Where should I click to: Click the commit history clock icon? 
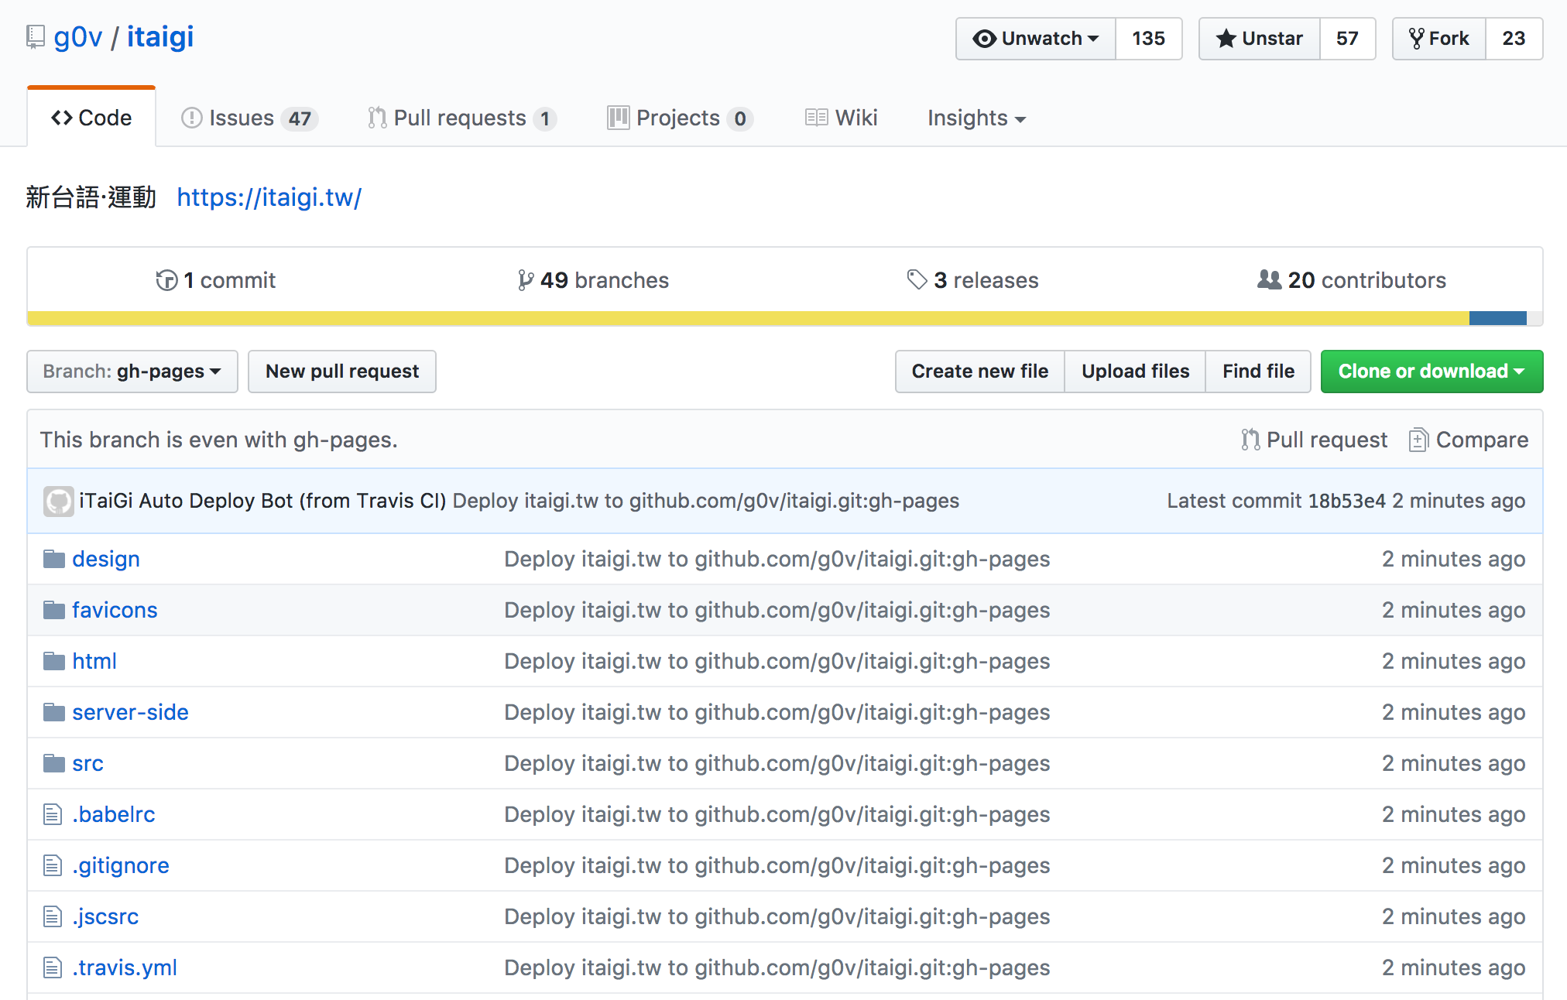(x=166, y=280)
